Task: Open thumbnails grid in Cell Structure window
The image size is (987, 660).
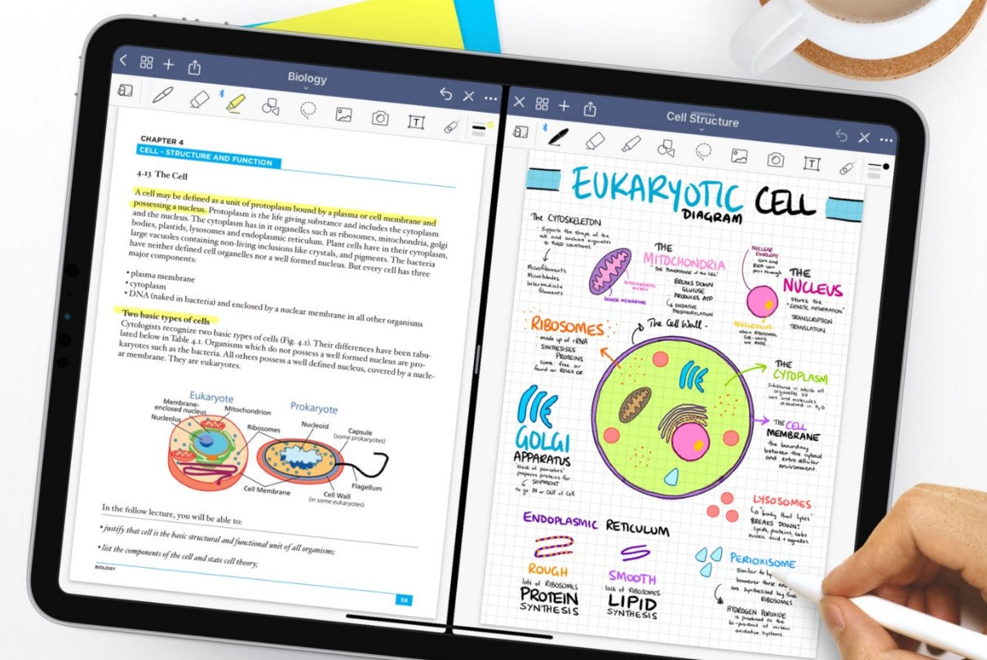Action: pyautogui.click(x=542, y=104)
